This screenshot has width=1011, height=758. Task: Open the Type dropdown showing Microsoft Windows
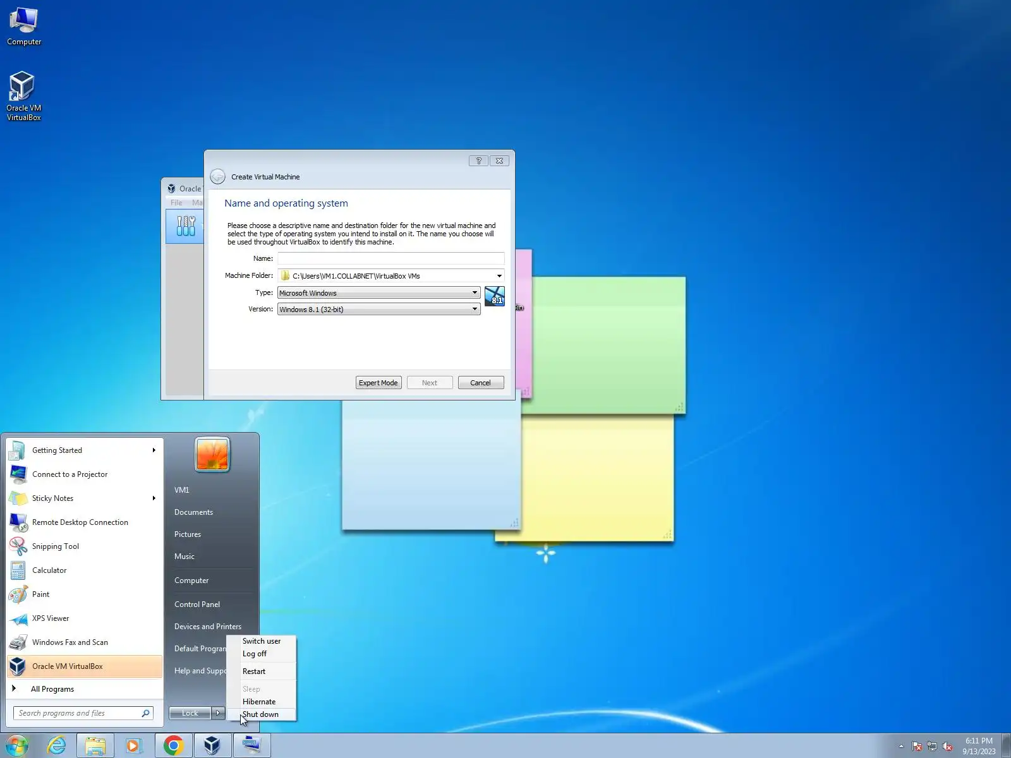click(379, 293)
